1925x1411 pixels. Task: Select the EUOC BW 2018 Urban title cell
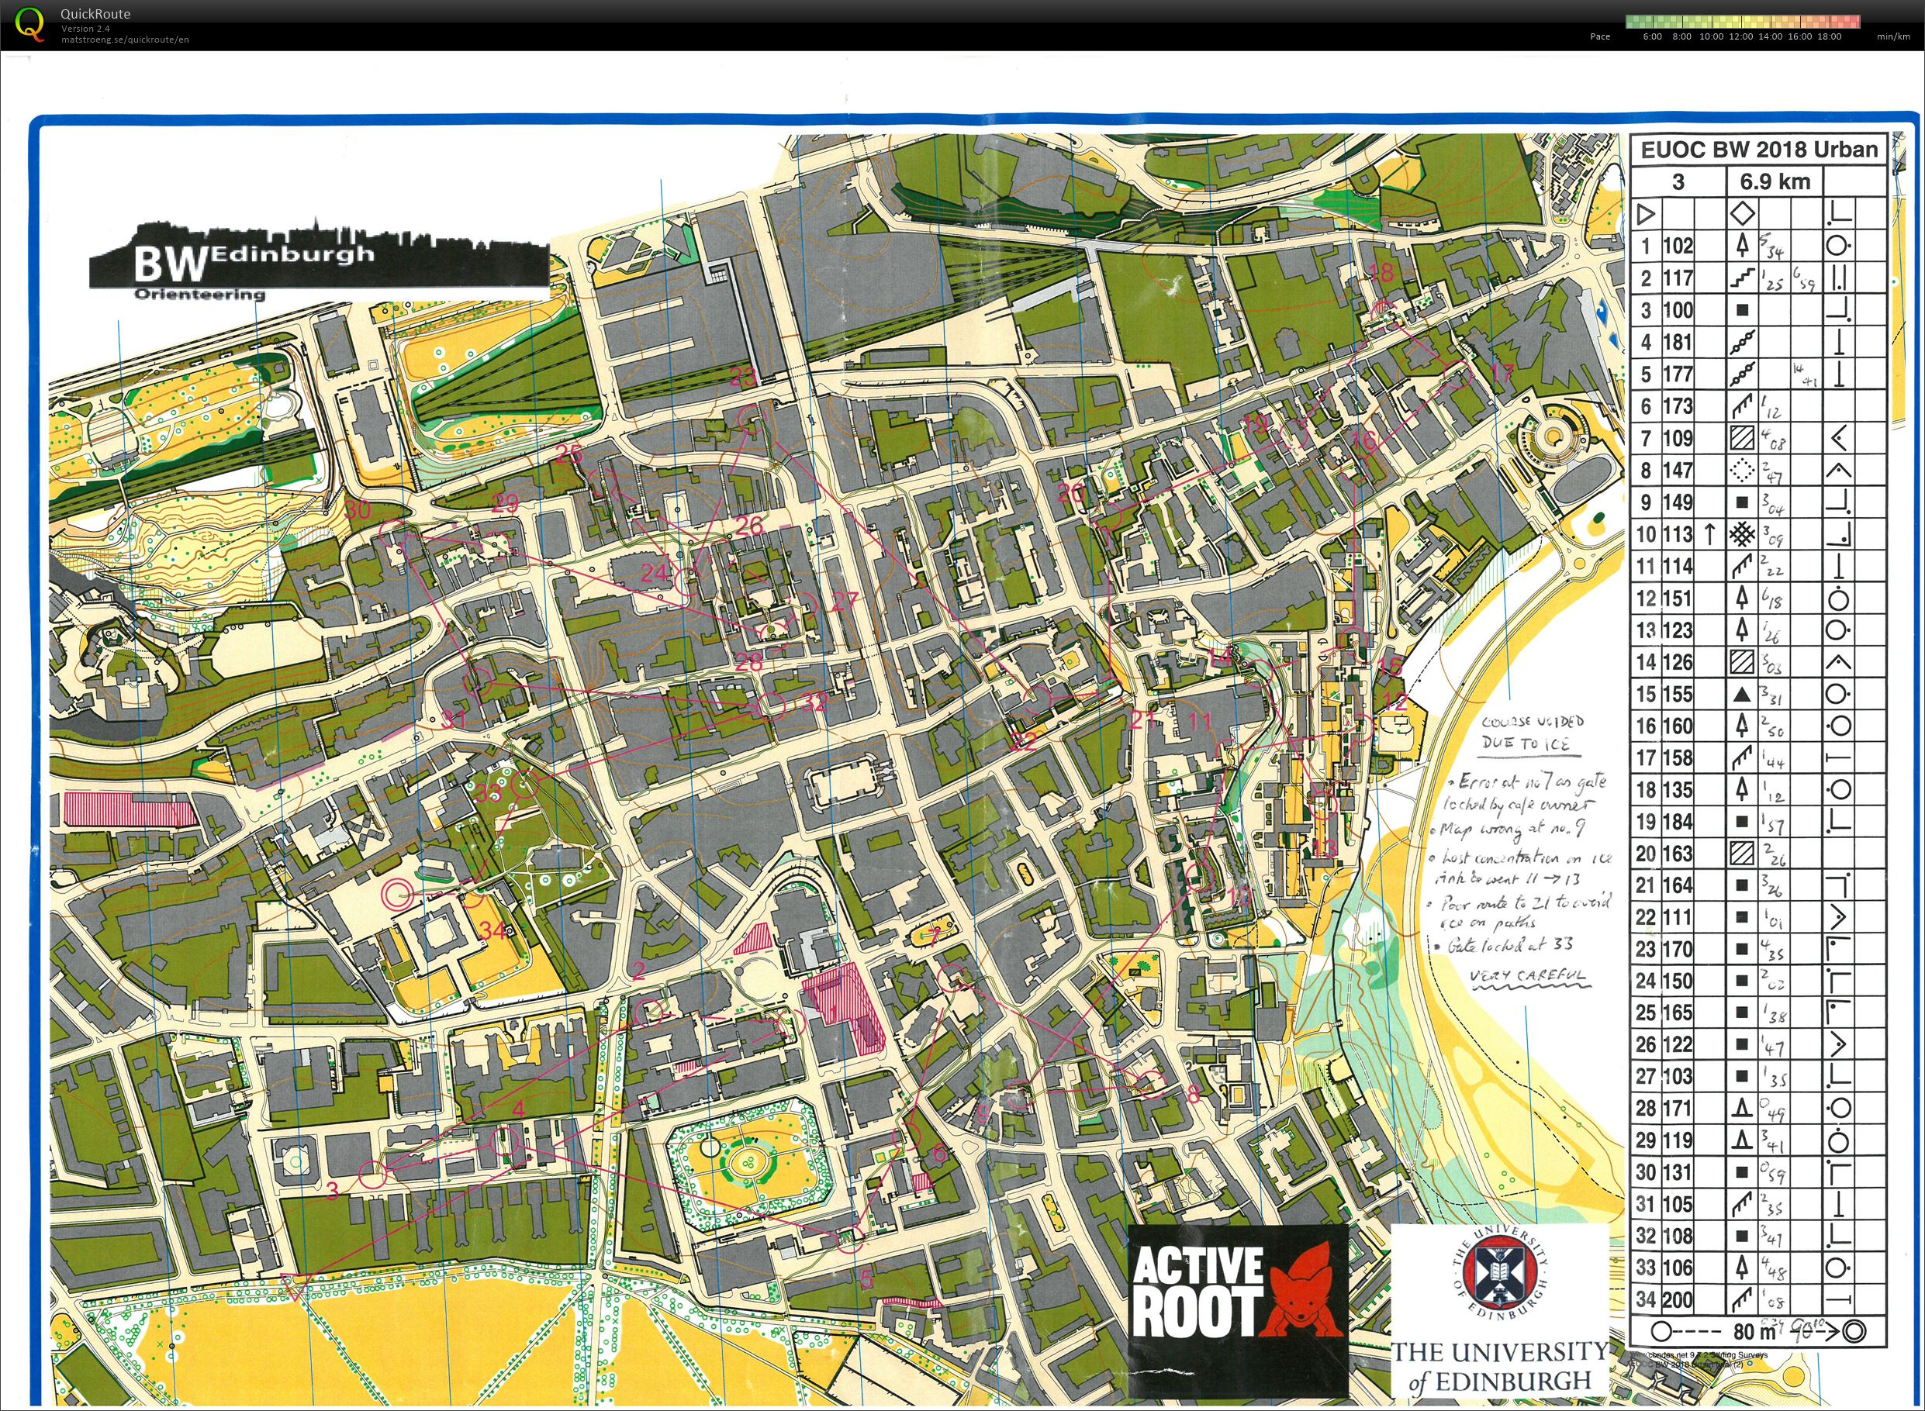(x=1759, y=150)
